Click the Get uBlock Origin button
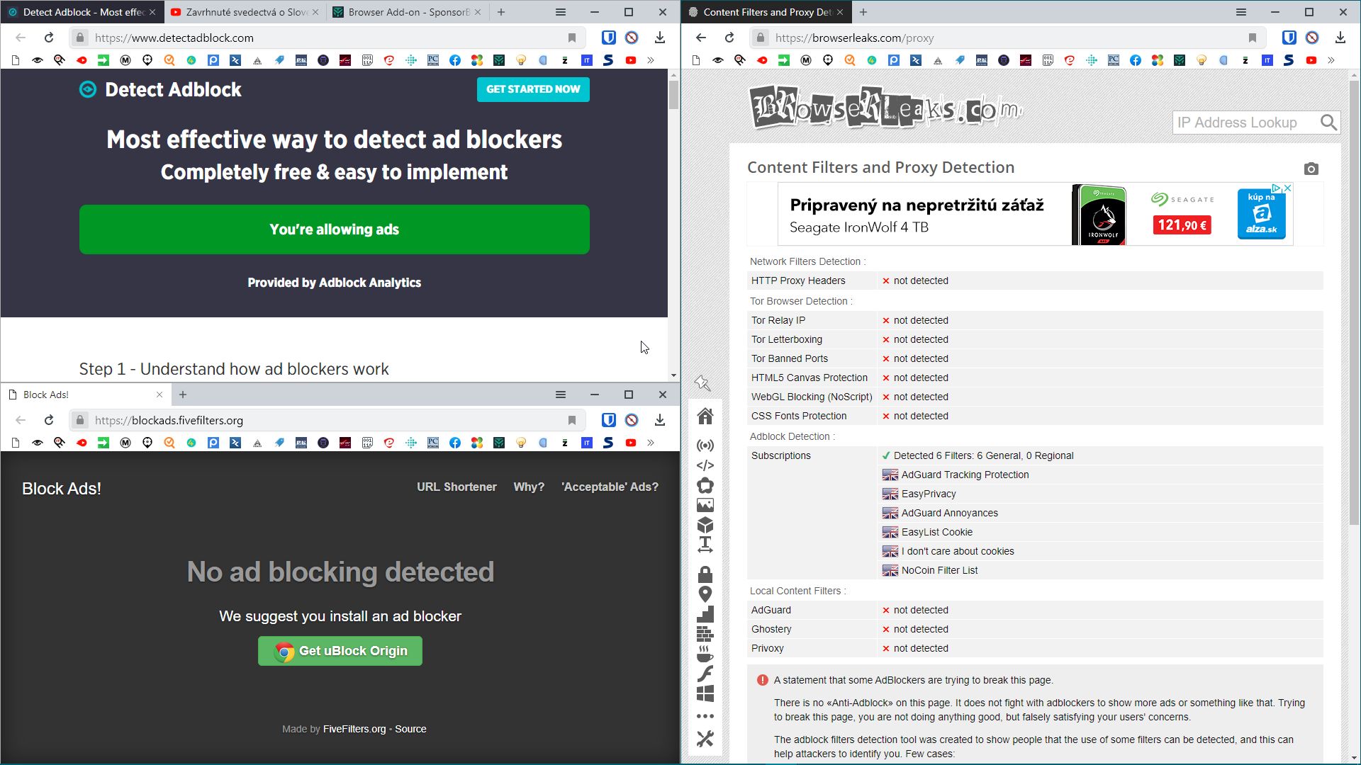Image resolution: width=1361 pixels, height=765 pixels. click(340, 651)
